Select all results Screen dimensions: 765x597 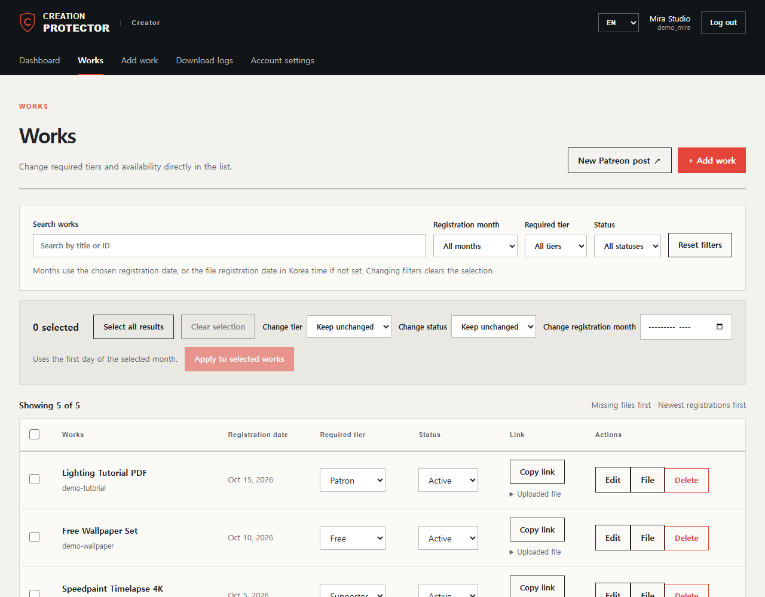coord(133,327)
